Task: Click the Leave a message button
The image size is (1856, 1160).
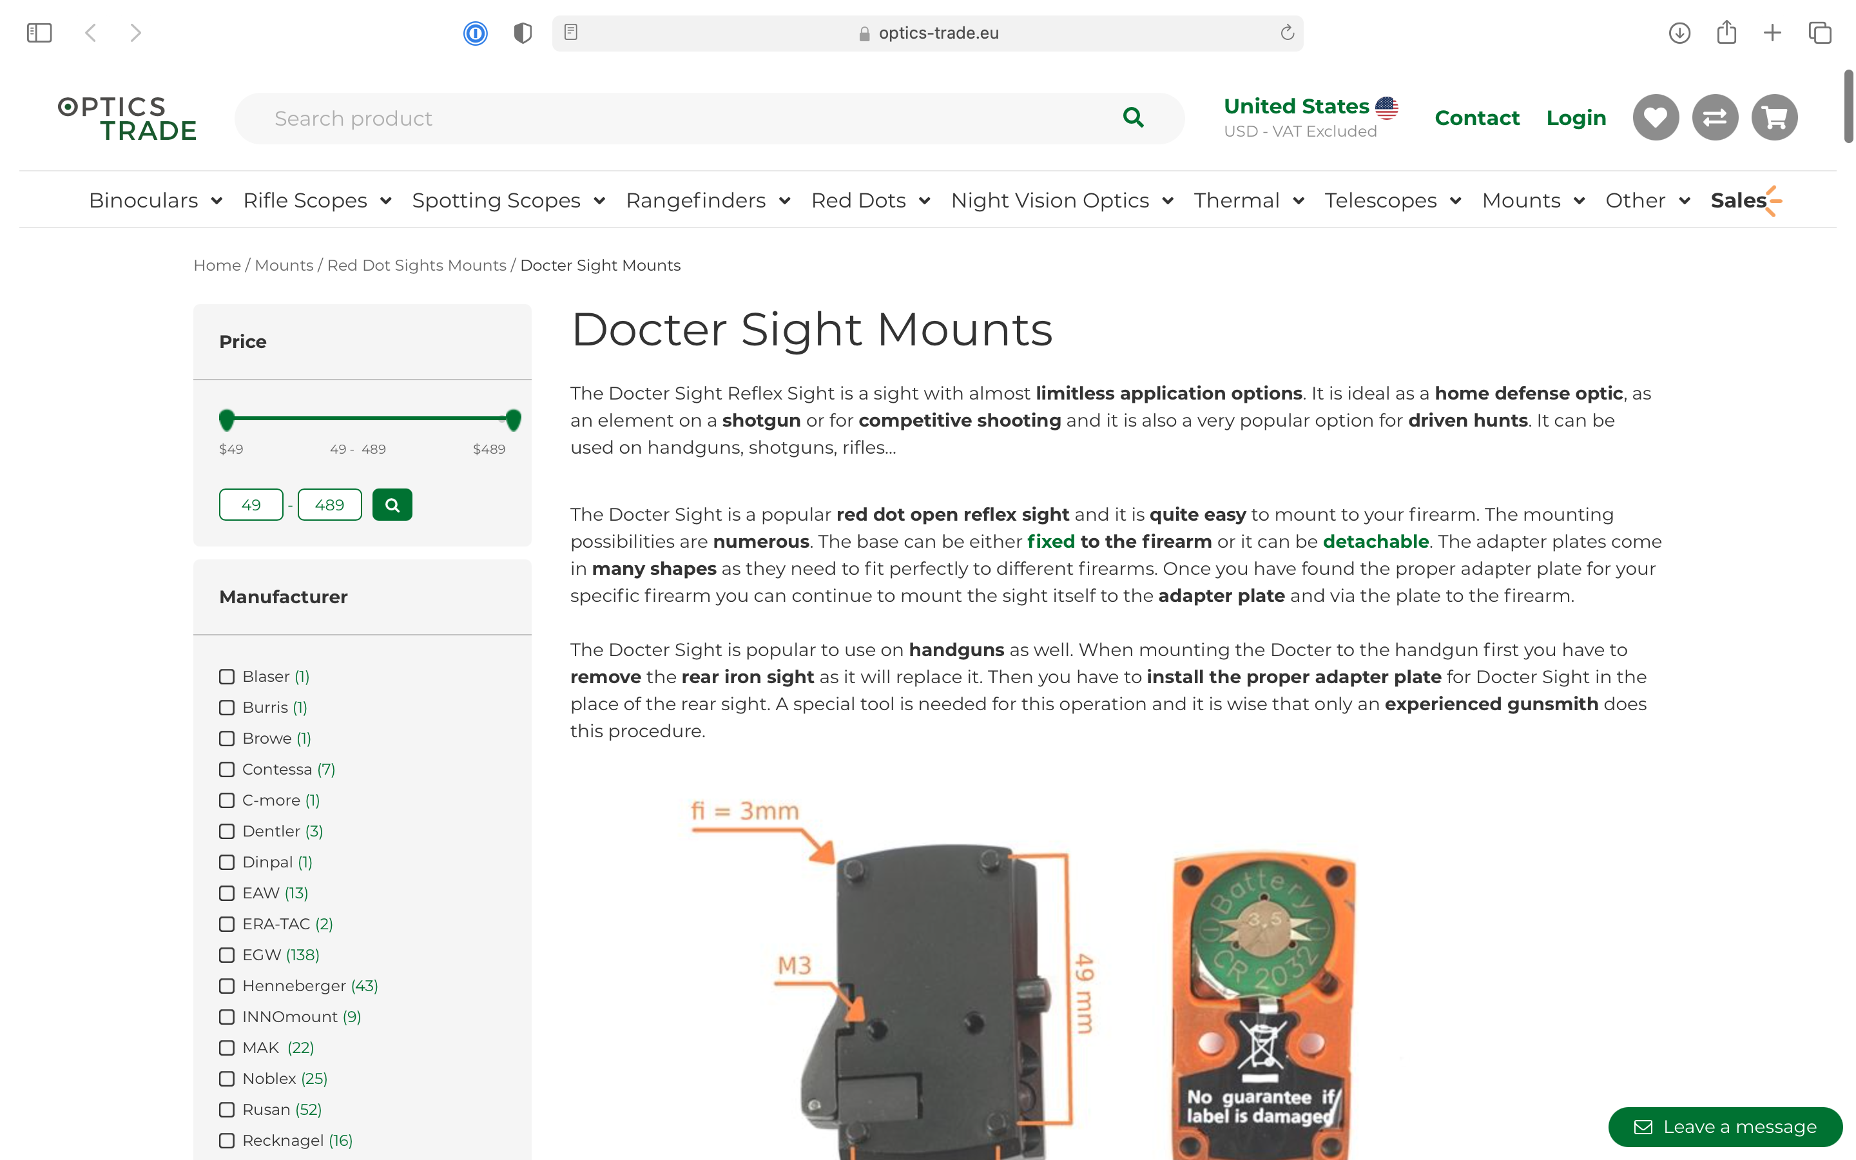Action: click(1725, 1127)
